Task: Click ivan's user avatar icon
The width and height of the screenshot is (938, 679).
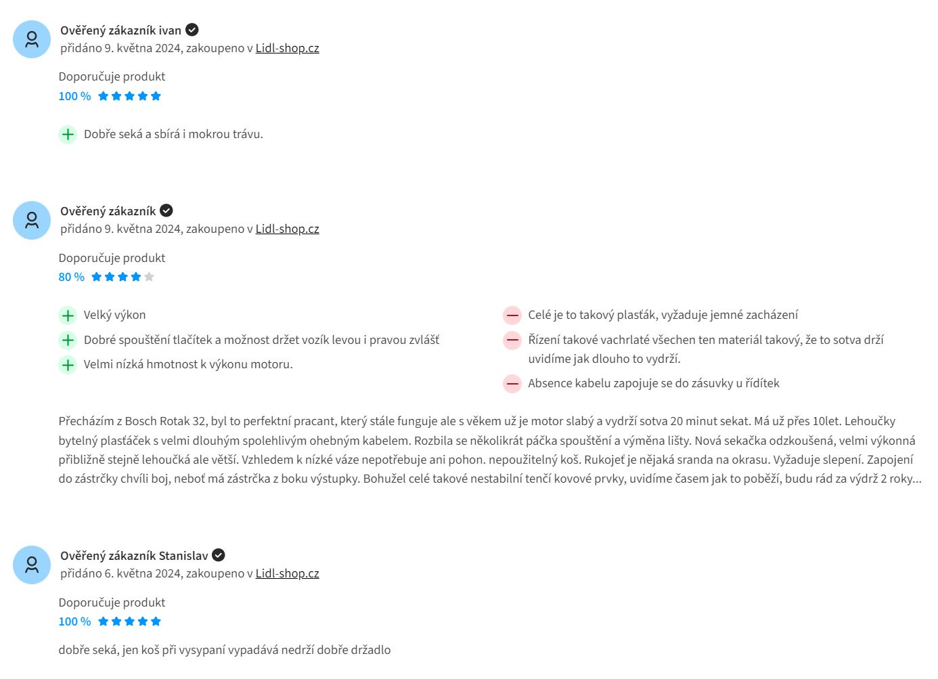Action: (x=32, y=39)
